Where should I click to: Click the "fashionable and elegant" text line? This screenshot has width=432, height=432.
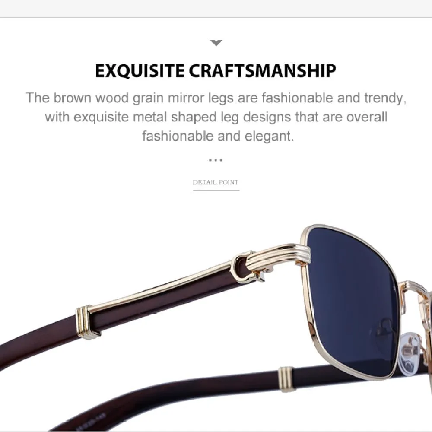pyautogui.click(x=218, y=136)
